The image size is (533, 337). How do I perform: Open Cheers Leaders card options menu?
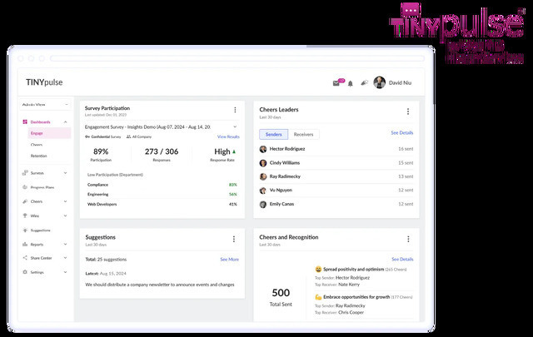(x=408, y=112)
